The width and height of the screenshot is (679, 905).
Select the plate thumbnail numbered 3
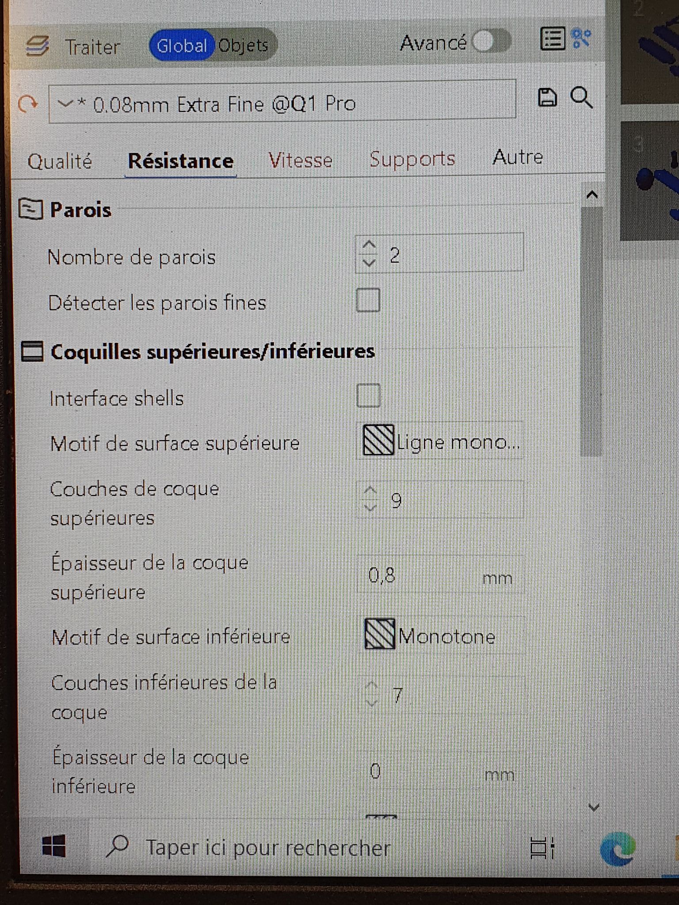tap(650, 180)
